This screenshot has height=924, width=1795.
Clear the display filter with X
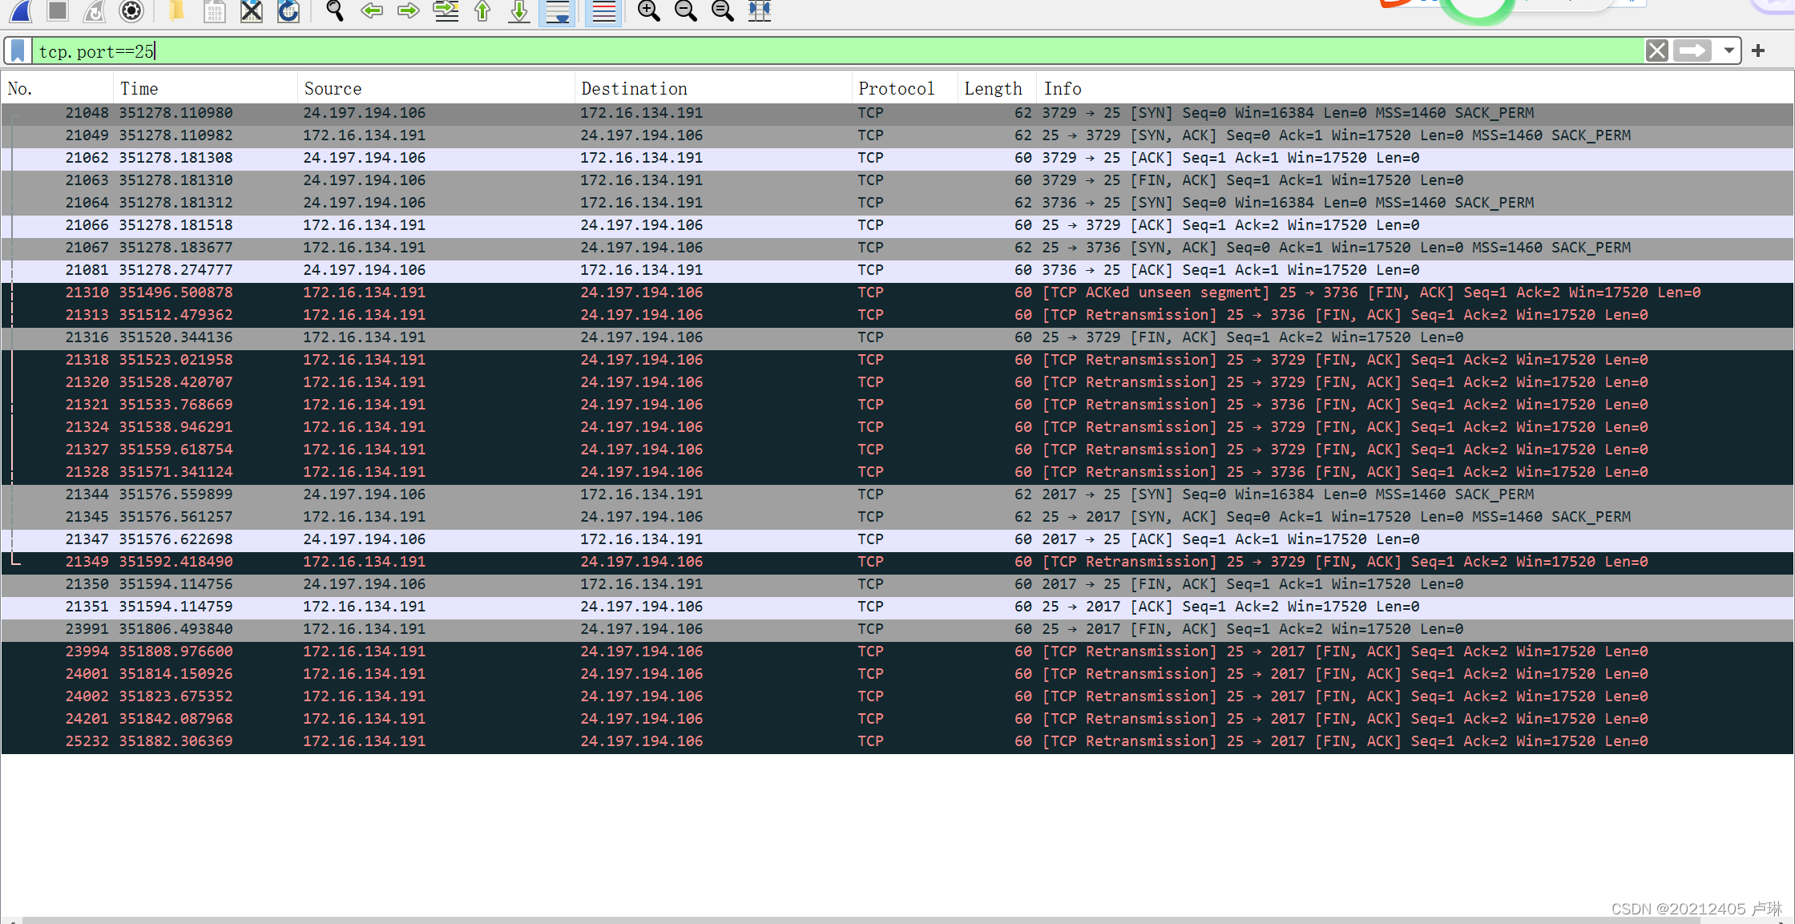tap(1657, 51)
